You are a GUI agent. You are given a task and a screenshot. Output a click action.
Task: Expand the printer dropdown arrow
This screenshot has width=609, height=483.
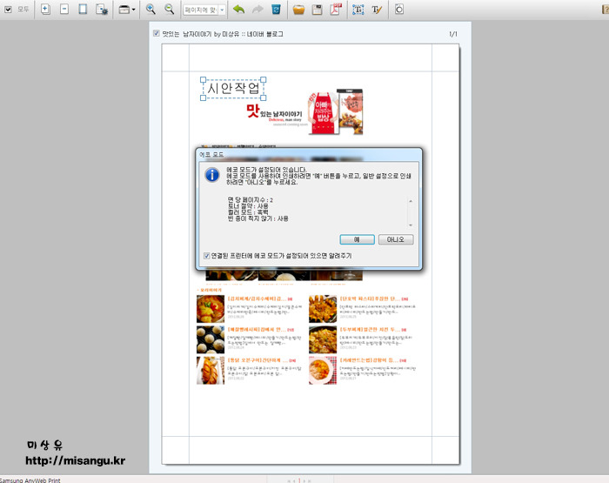(133, 10)
